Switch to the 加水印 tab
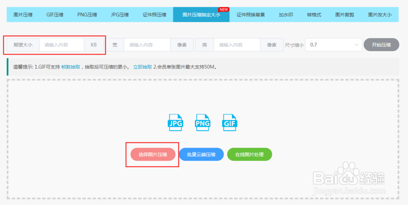 pos(286,15)
